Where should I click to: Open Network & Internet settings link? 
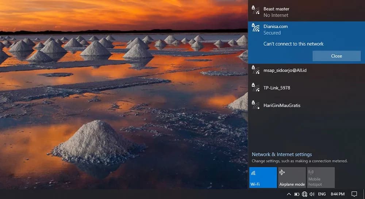pos(282,154)
